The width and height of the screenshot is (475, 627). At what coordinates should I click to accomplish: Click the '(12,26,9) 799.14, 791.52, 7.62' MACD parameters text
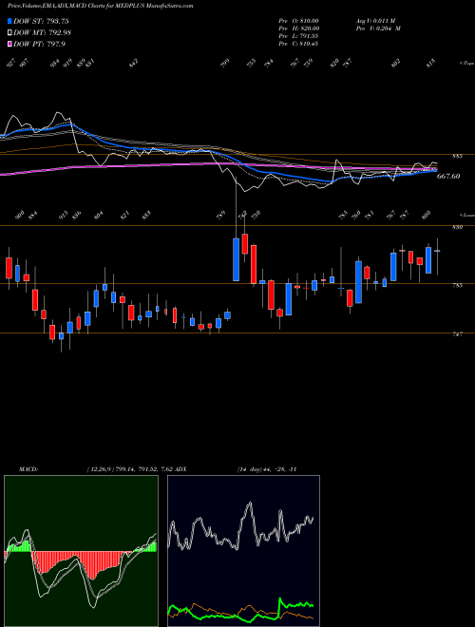(x=132, y=469)
